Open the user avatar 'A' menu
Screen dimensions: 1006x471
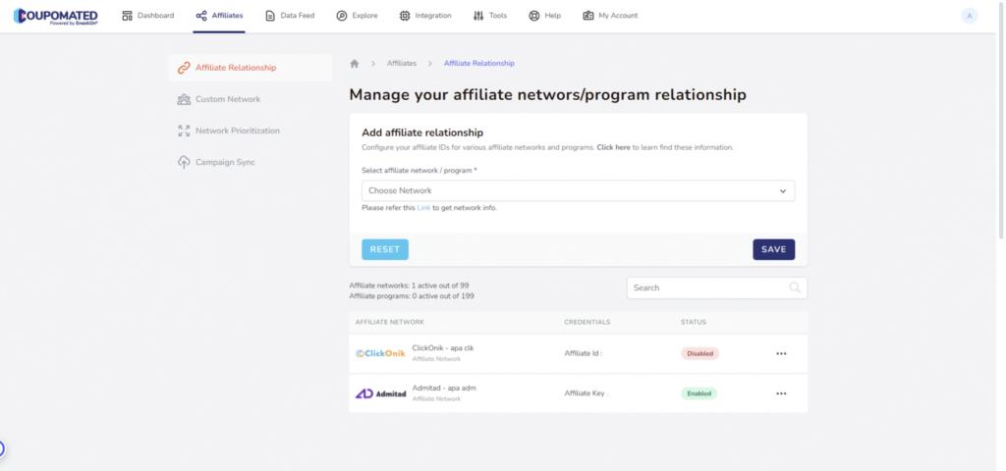(970, 16)
